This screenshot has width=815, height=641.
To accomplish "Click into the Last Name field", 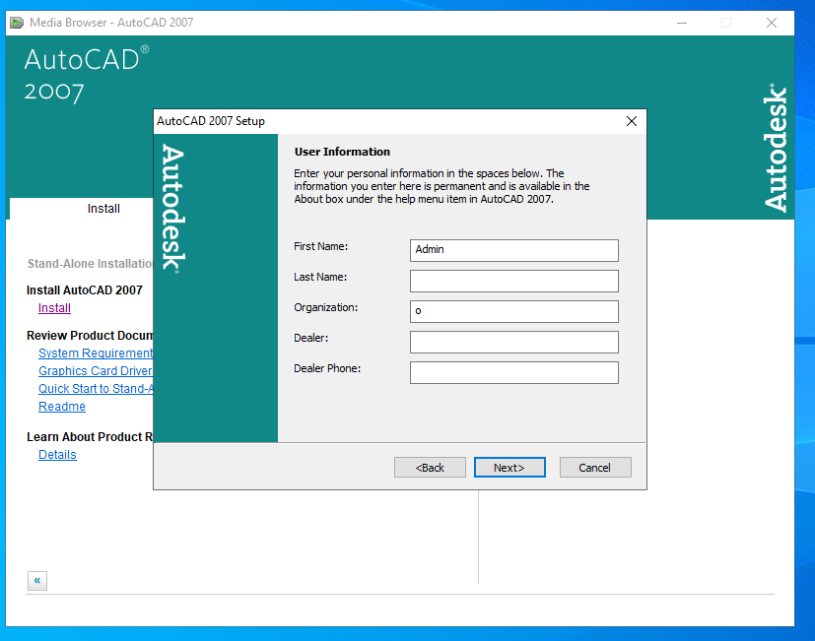I will tap(513, 281).
